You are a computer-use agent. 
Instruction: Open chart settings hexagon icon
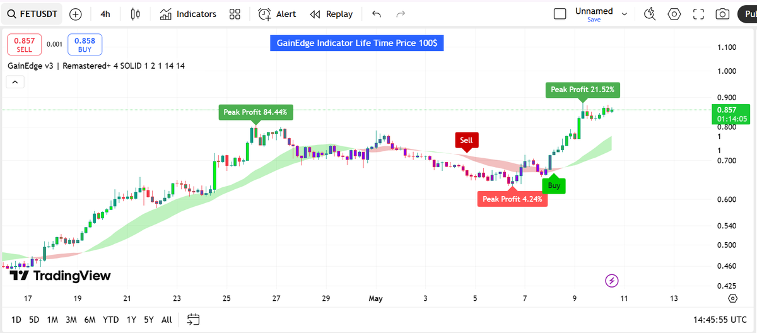[674, 14]
